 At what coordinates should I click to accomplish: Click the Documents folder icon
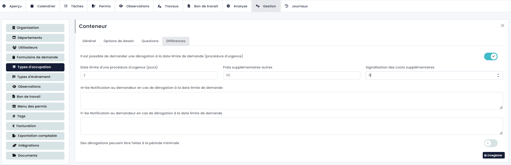pos(14,156)
